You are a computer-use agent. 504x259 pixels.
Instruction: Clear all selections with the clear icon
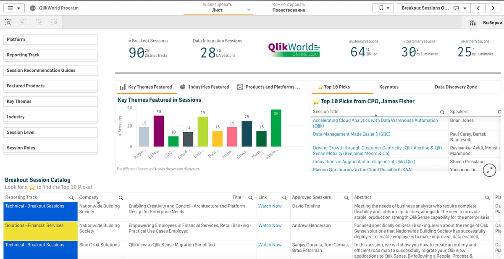coord(54,22)
